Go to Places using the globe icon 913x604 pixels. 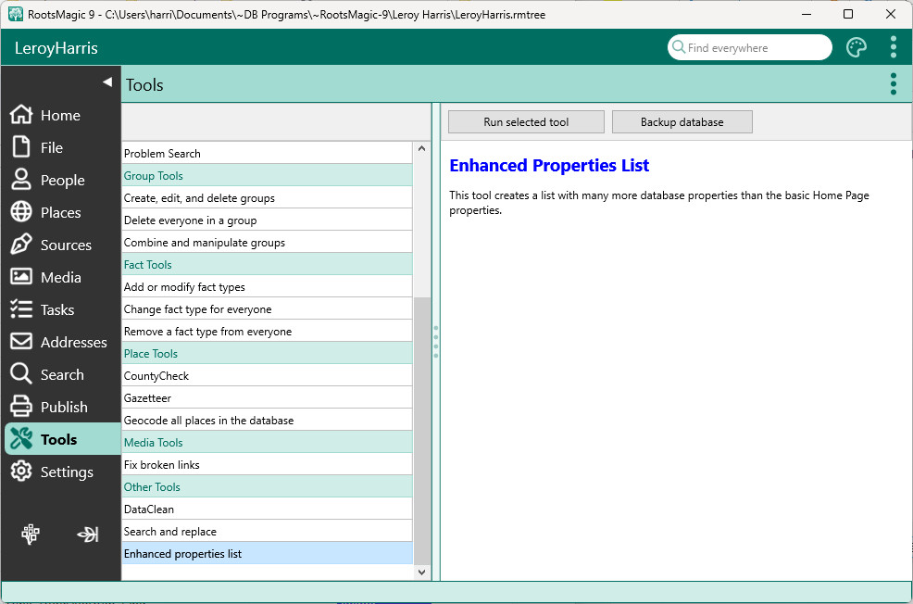coord(21,212)
